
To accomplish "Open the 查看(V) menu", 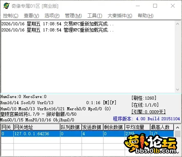I will [x=32, y=16].
